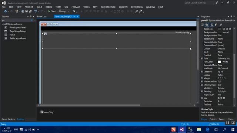Click the ForeColor white swatch

tap(219, 62)
